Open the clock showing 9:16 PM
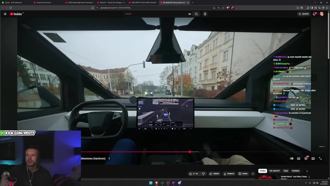330x186 pixels. coord(324,183)
